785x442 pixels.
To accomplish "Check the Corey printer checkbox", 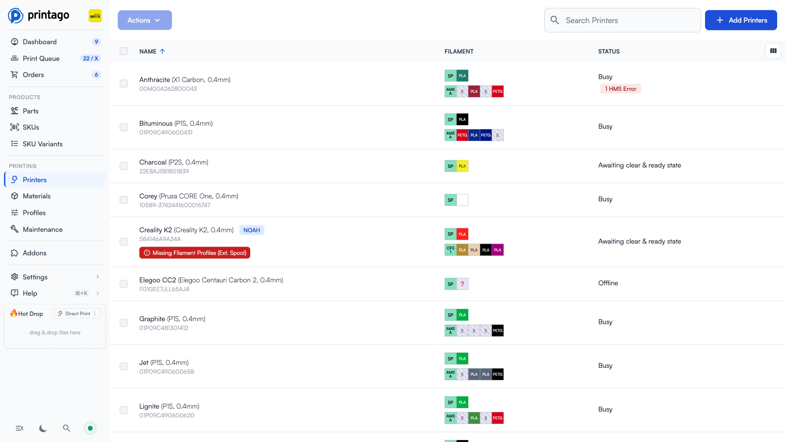I will tap(124, 200).
